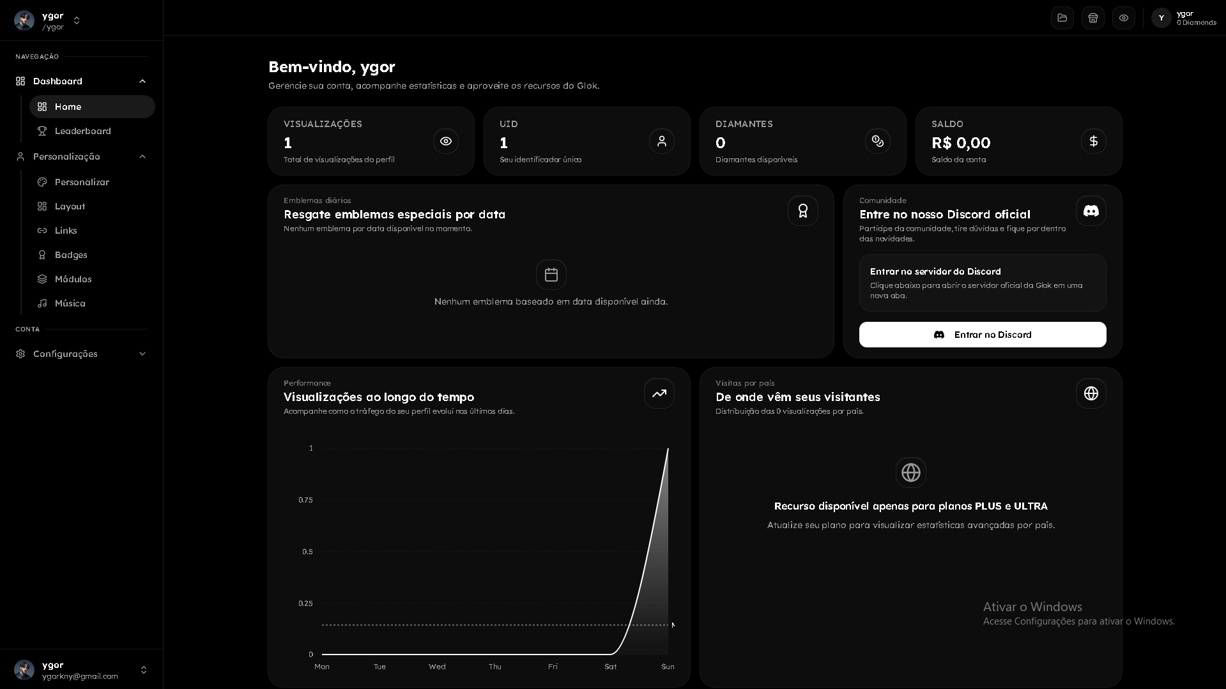Click the diamonds icon in Diamantes card

[x=877, y=141]
